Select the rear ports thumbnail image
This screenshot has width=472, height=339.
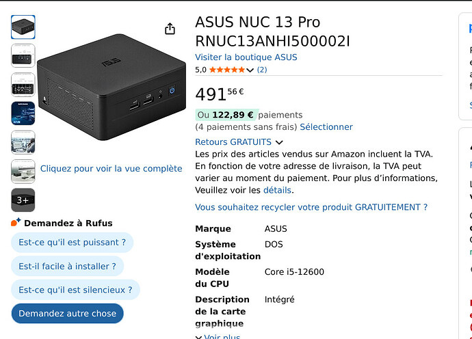[23, 55]
